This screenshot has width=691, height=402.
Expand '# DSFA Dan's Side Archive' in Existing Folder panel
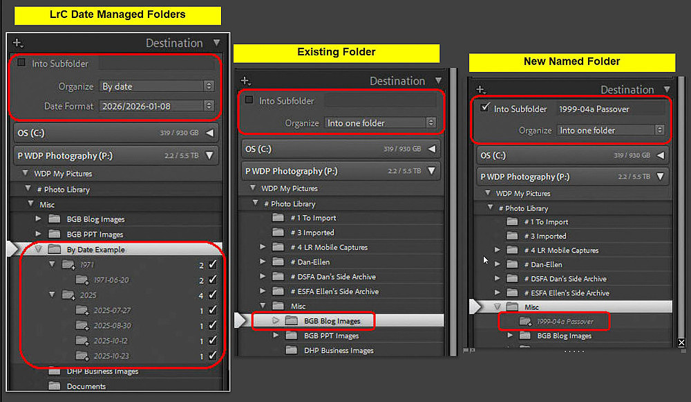pos(263,277)
